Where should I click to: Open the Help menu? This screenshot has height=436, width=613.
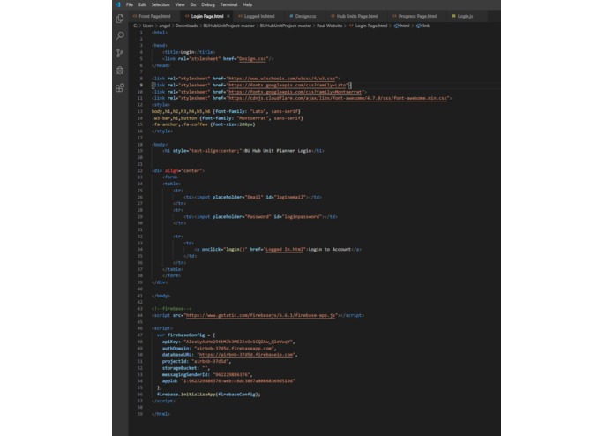click(248, 4)
